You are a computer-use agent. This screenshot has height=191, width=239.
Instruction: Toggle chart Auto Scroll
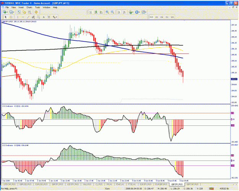119,12
